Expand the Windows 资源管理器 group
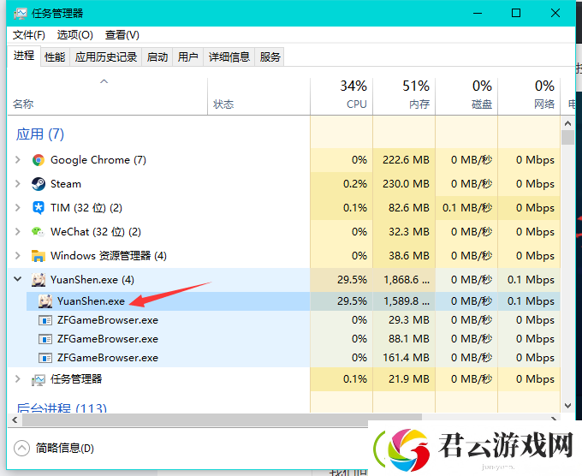 (17, 256)
